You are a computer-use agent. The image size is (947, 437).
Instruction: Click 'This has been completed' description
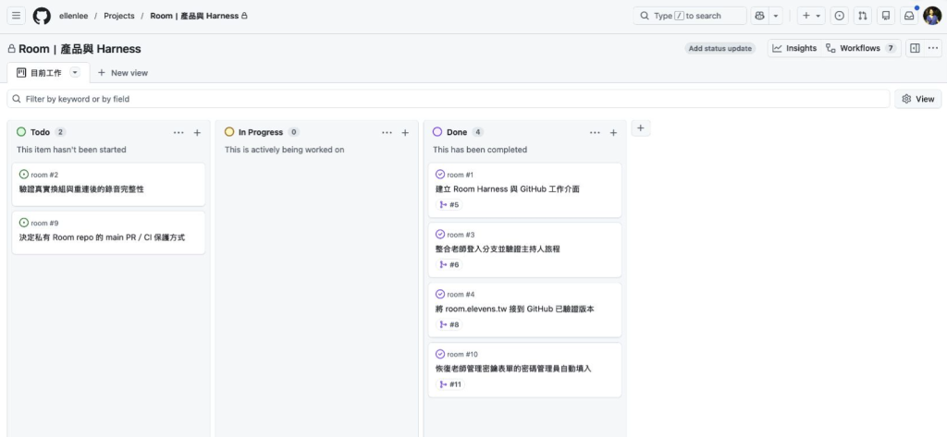click(x=480, y=150)
